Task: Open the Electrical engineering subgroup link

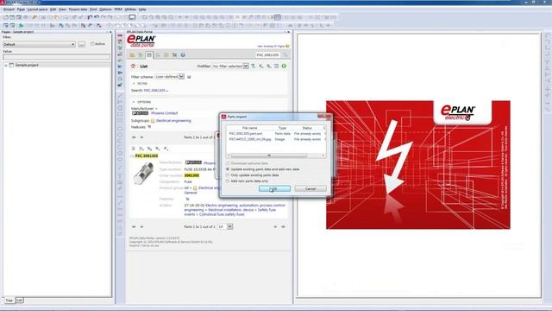Action: coord(173,121)
